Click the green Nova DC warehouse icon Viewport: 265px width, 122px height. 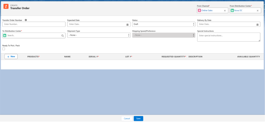pyautogui.click(x=232, y=11)
